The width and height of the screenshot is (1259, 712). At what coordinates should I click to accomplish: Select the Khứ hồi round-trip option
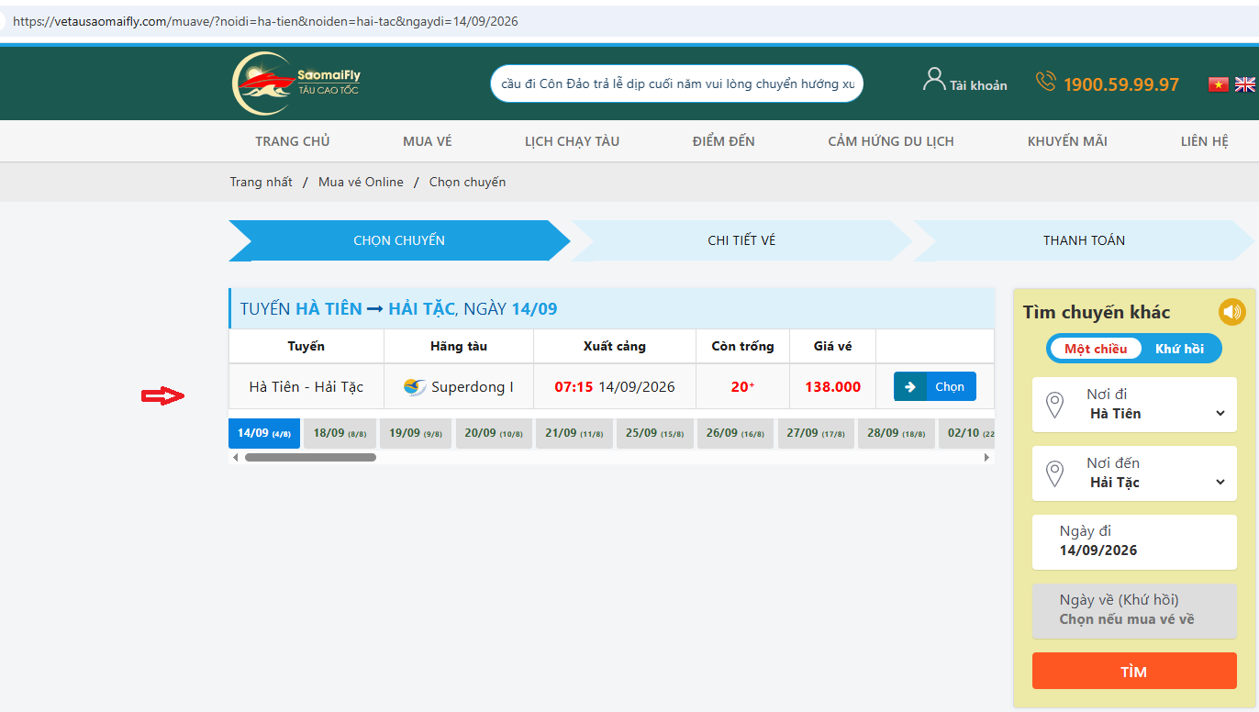click(1179, 349)
